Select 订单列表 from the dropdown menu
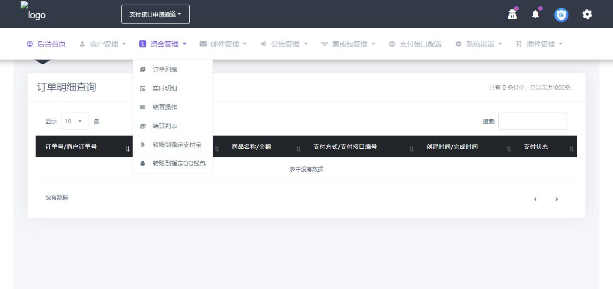Viewport: 613px width, 289px height. (x=164, y=70)
